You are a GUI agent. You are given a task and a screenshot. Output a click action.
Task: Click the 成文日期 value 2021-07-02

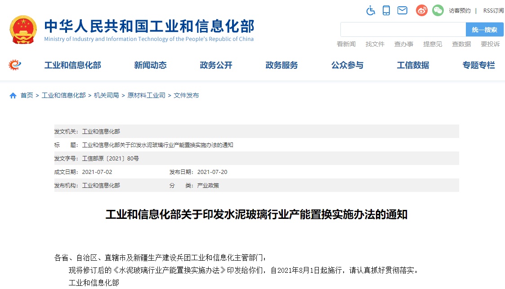[x=97, y=172]
